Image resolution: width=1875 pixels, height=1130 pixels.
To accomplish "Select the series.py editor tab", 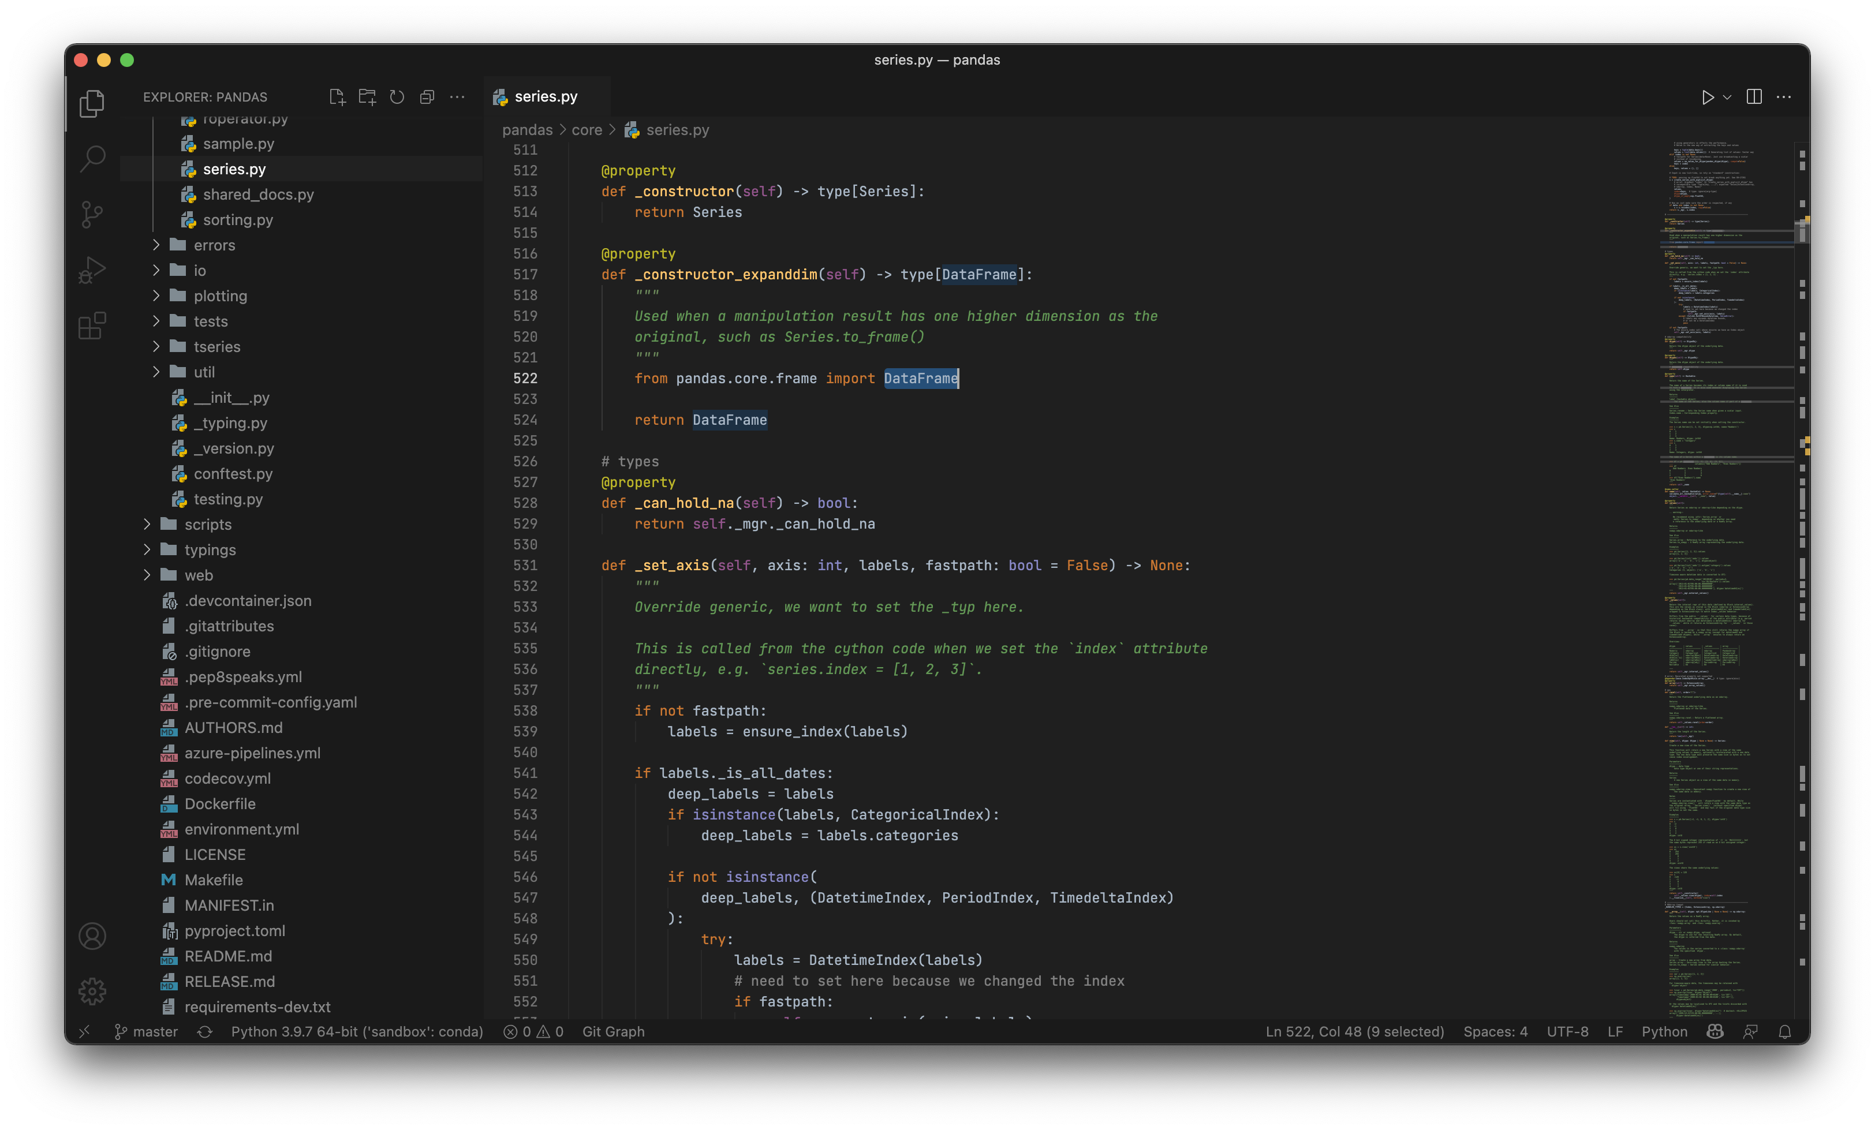I will pos(545,96).
